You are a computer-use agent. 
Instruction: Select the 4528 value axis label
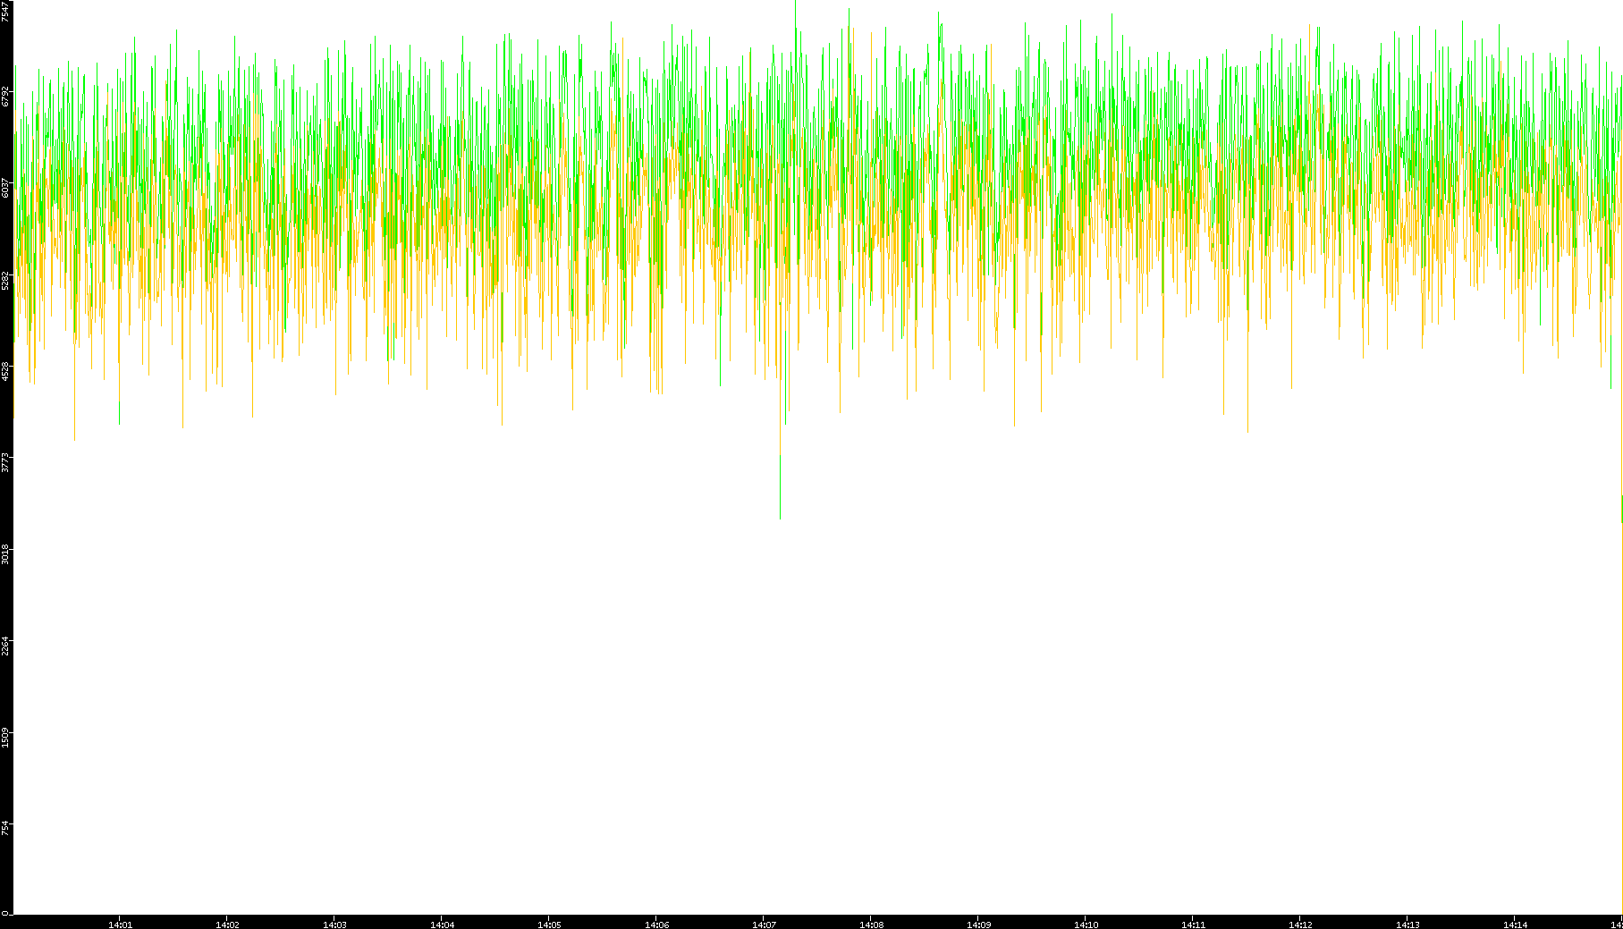click(6, 372)
